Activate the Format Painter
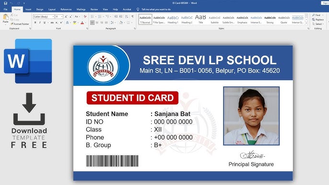This screenshot has width=329, height=185. coord(20,24)
